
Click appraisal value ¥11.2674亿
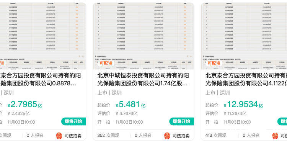tap(235, 114)
